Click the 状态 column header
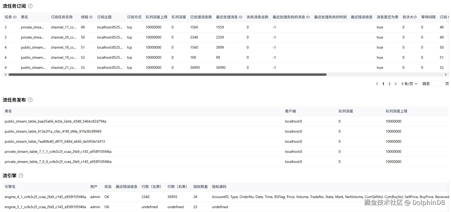 coord(108,187)
